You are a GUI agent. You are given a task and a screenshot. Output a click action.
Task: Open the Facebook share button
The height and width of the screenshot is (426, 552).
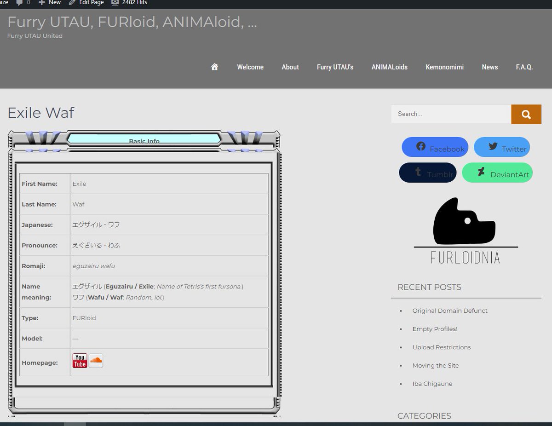[435, 147]
